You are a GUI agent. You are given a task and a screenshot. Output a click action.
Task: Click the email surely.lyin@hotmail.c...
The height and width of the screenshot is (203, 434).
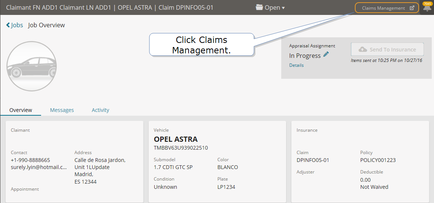39,167
